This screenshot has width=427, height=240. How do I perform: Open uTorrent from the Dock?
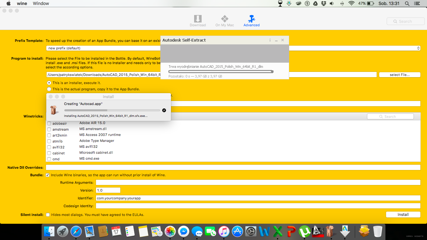tap(304, 231)
